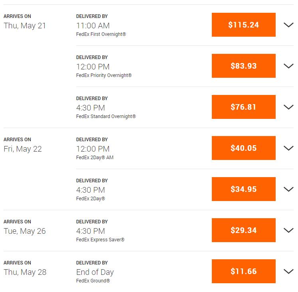Click the FedEx Standard Overnight service label

pos(106,116)
